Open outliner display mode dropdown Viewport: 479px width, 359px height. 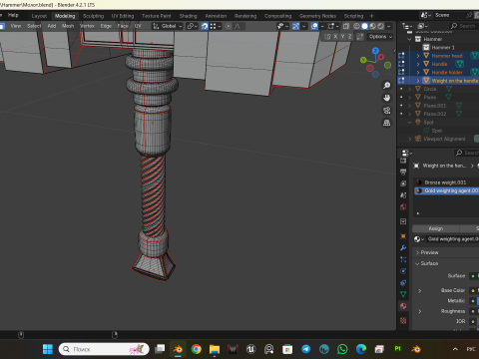coord(406,26)
